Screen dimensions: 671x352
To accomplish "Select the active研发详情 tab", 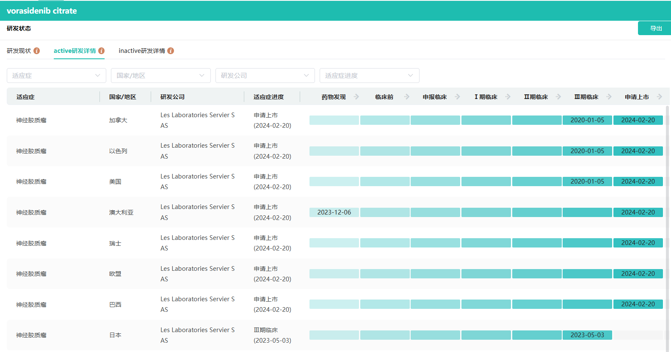I will [x=75, y=51].
